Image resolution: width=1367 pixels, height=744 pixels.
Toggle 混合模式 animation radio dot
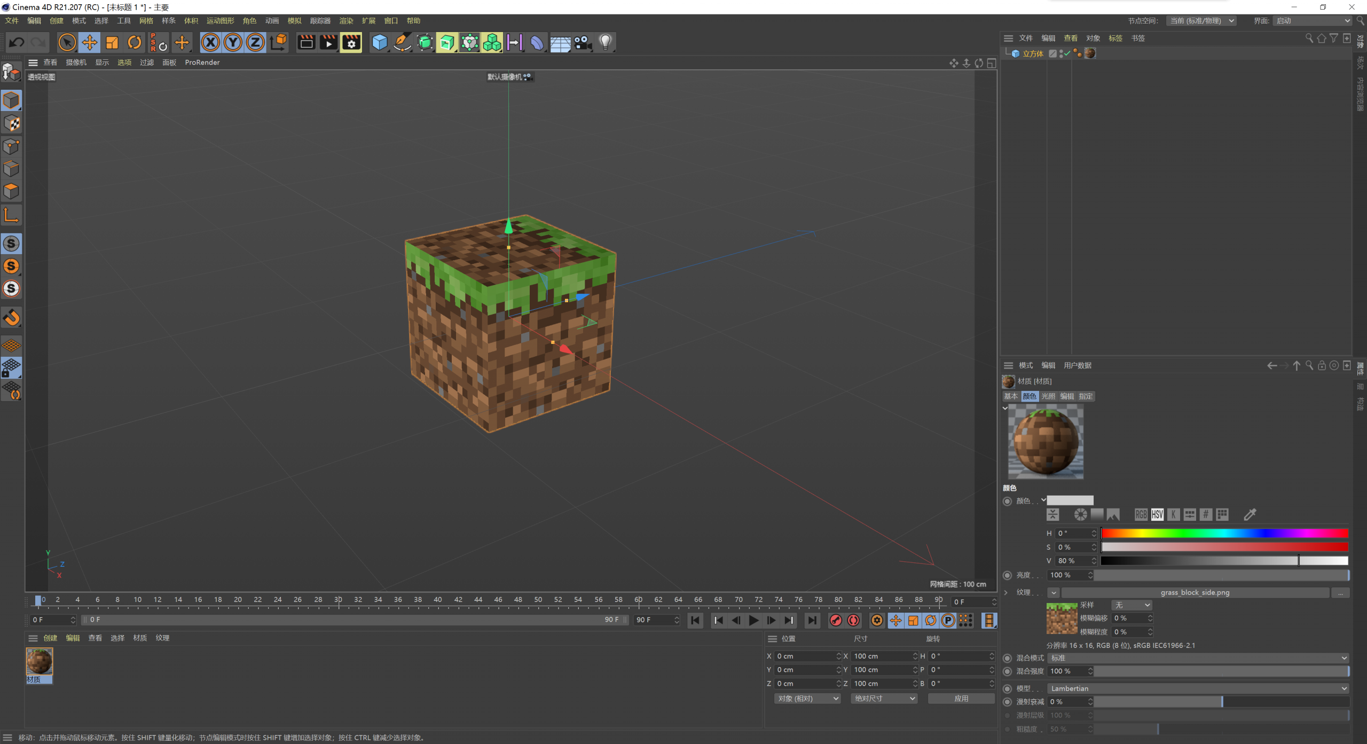click(1007, 658)
